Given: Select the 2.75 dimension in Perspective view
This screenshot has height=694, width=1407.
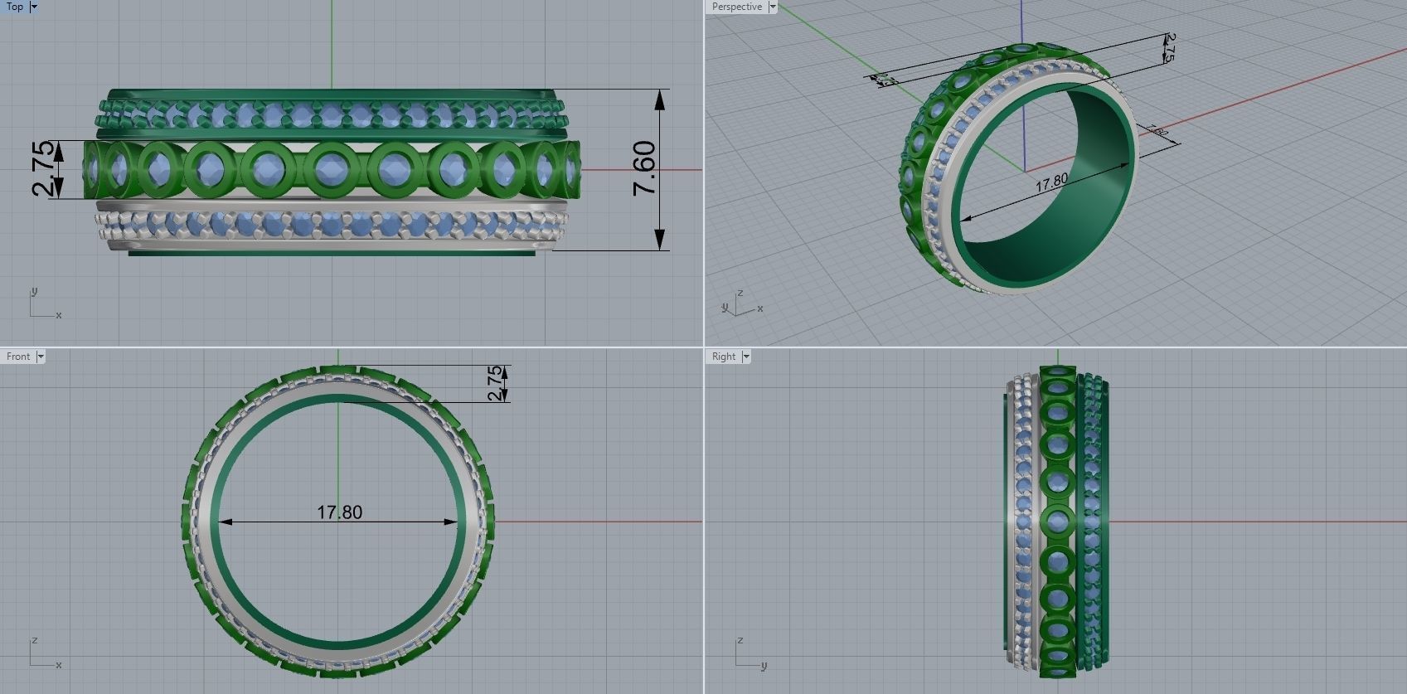Looking at the screenshot, I should coord(1169,48).
